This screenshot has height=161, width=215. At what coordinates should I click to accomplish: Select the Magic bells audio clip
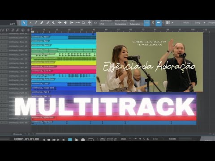coord(64,88)
